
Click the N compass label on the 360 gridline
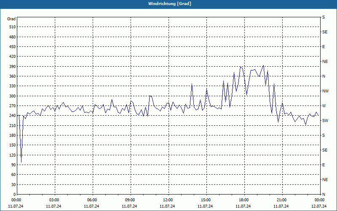324,76
